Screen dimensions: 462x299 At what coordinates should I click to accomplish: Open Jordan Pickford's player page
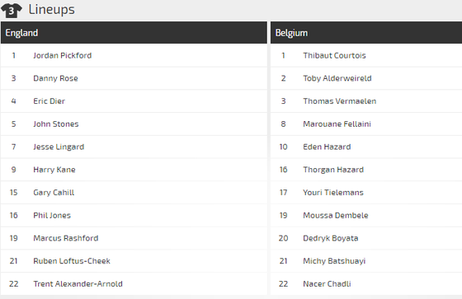63,55
